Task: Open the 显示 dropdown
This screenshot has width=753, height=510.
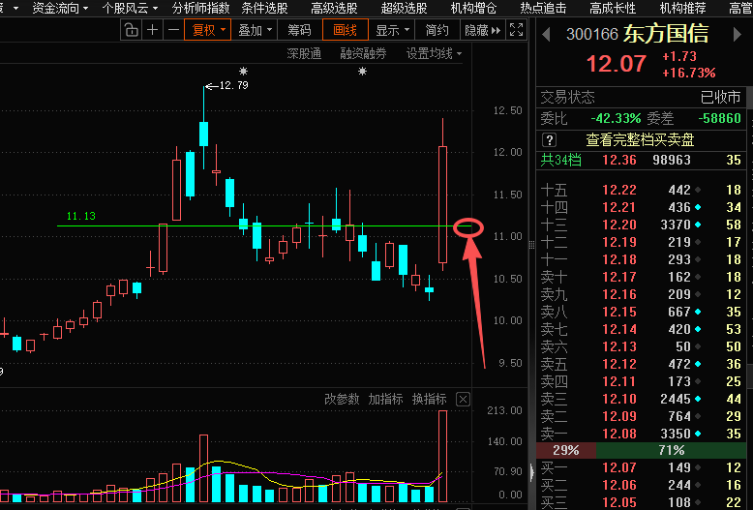Action: [x=391, y=30]
